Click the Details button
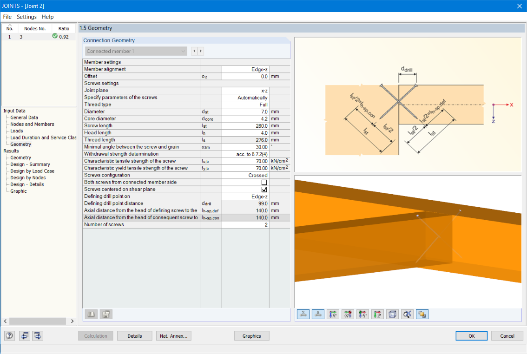527x354 pixels. pos(135,336)
